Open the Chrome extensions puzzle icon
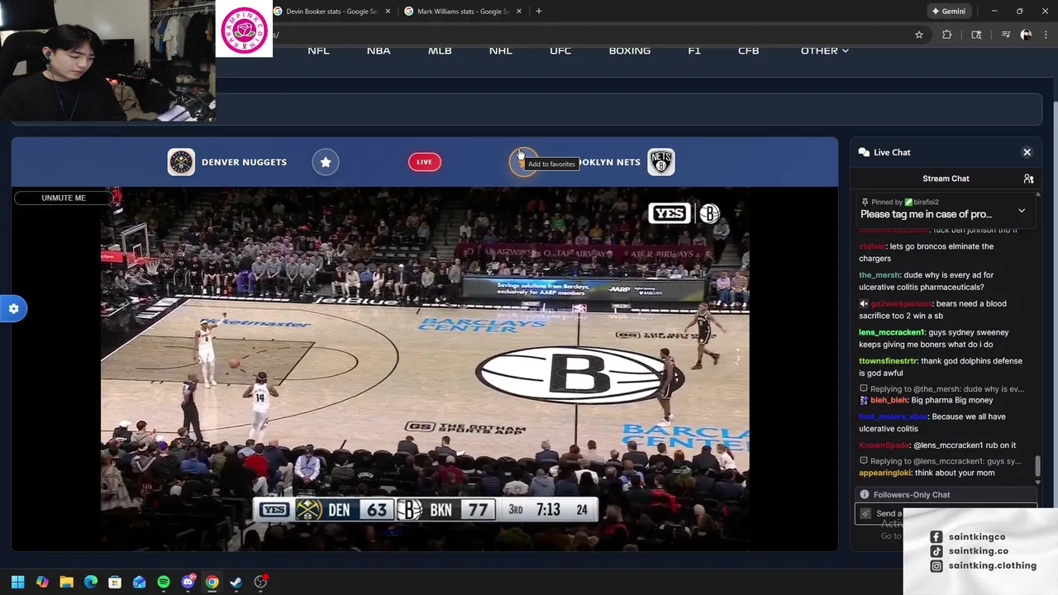Viewport: 1058px width, 595px height. click(947, 35)
